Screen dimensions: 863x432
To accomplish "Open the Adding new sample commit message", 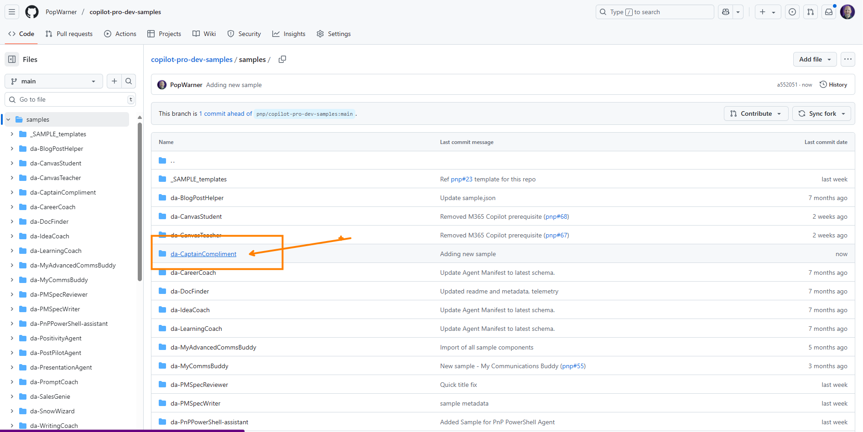I will [234, 85].
